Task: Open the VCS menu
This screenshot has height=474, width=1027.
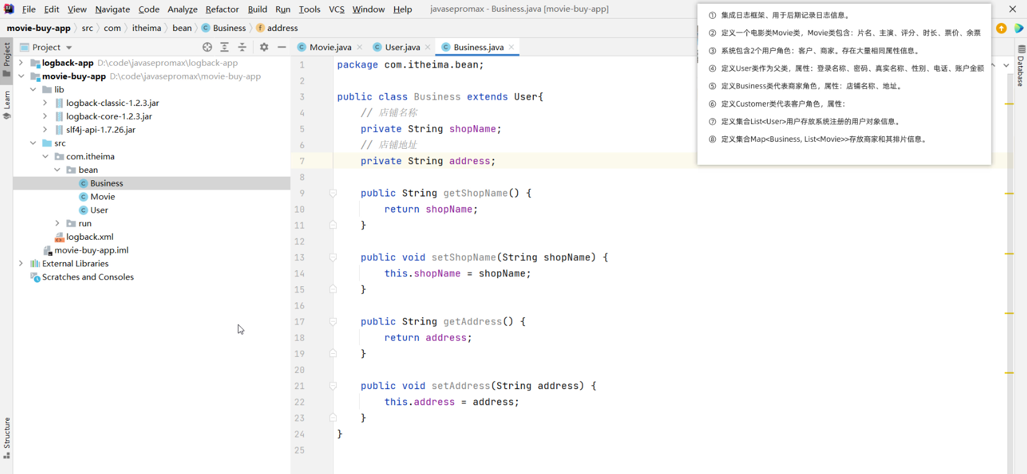Action: [337, 9]
